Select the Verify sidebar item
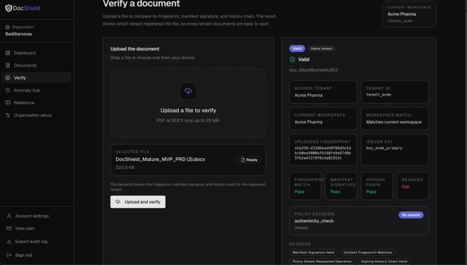The height and width of the screenshot is (265, 467). [x=37, y=78]
